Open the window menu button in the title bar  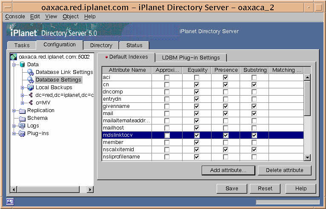point(8,8)
